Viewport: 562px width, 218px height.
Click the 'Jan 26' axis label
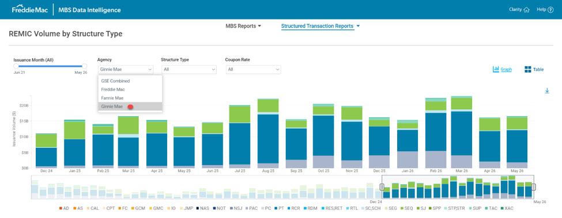408,171
